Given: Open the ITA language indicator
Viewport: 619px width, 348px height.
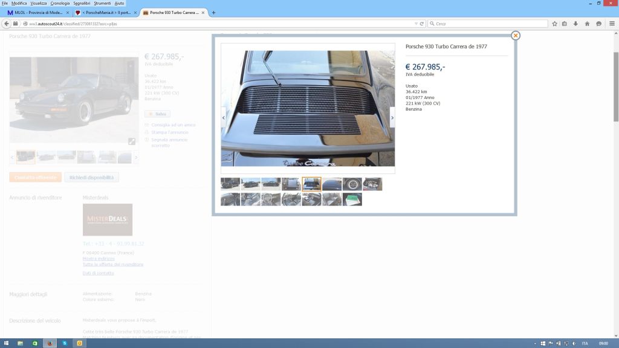Looking at the screenshot, I should coord(585,344).
